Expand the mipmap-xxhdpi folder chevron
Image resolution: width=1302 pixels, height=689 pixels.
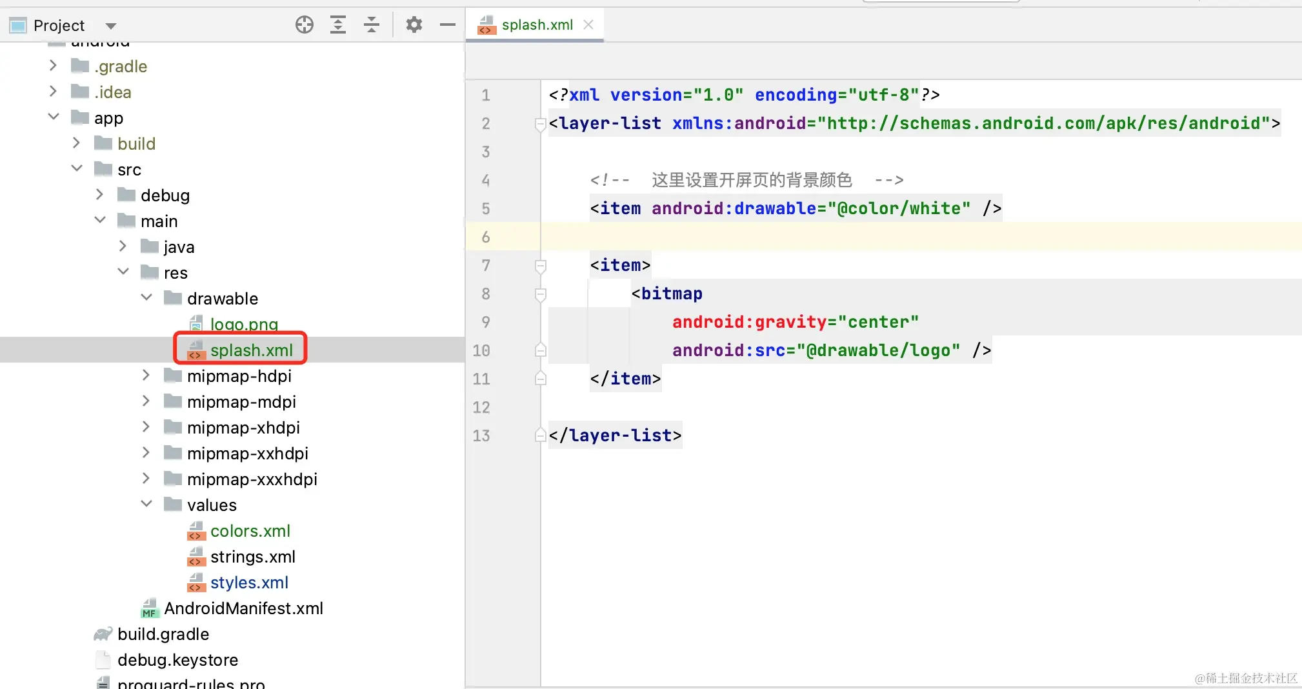coord(146,453)
